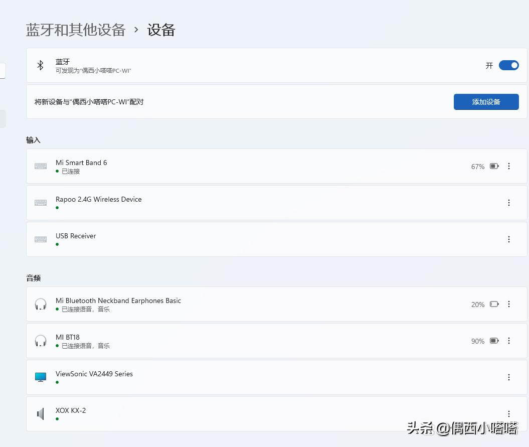
Task: Click the 20% battery level of Neckband Earphones
Action: [x=477, y=304]
